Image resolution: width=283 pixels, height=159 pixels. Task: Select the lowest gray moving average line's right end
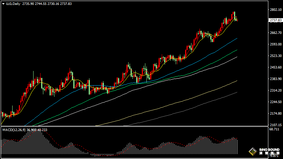[237, 92]
